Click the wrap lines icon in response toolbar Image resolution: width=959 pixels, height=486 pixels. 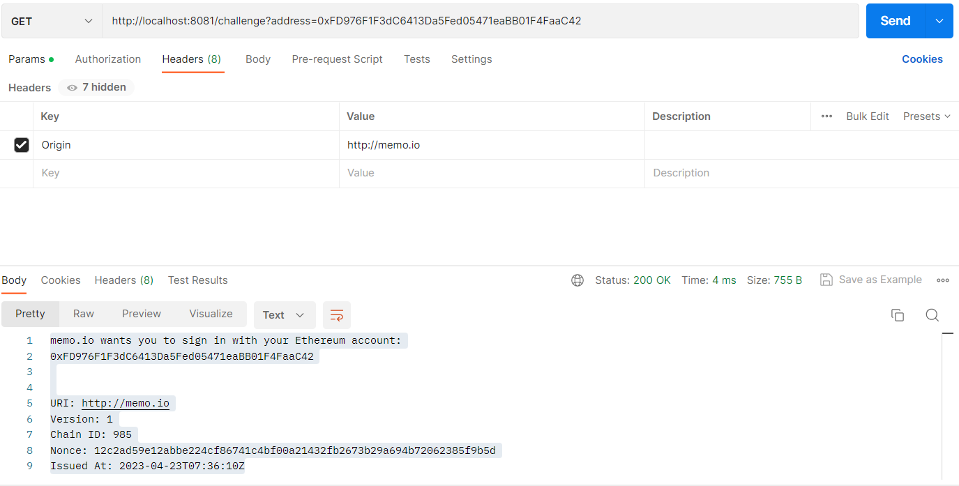[337, 315]
